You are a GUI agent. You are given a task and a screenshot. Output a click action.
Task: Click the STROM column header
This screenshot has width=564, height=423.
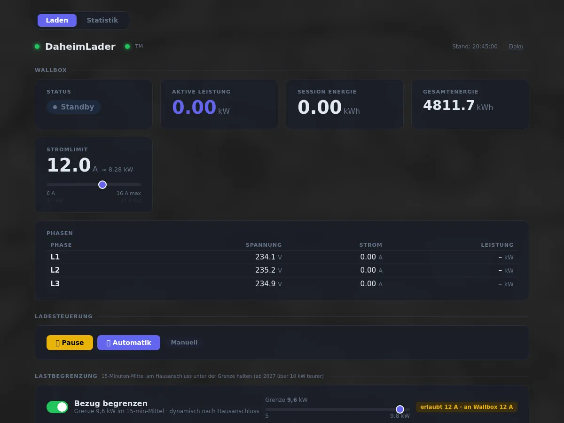pyautogui.click(x=371, y=245)
